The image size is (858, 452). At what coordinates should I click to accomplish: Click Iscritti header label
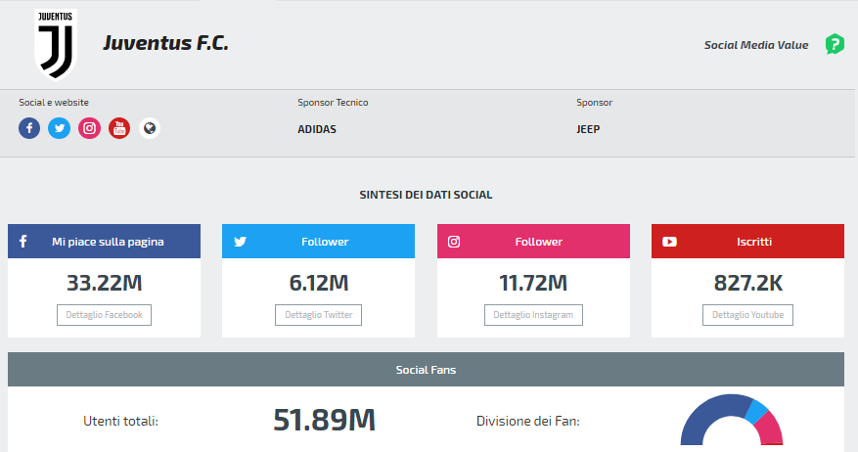754,242
